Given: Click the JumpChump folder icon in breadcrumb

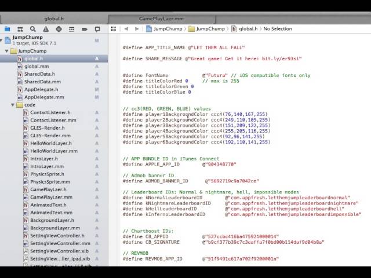Looking at the screenshot, I should point(191,29).
